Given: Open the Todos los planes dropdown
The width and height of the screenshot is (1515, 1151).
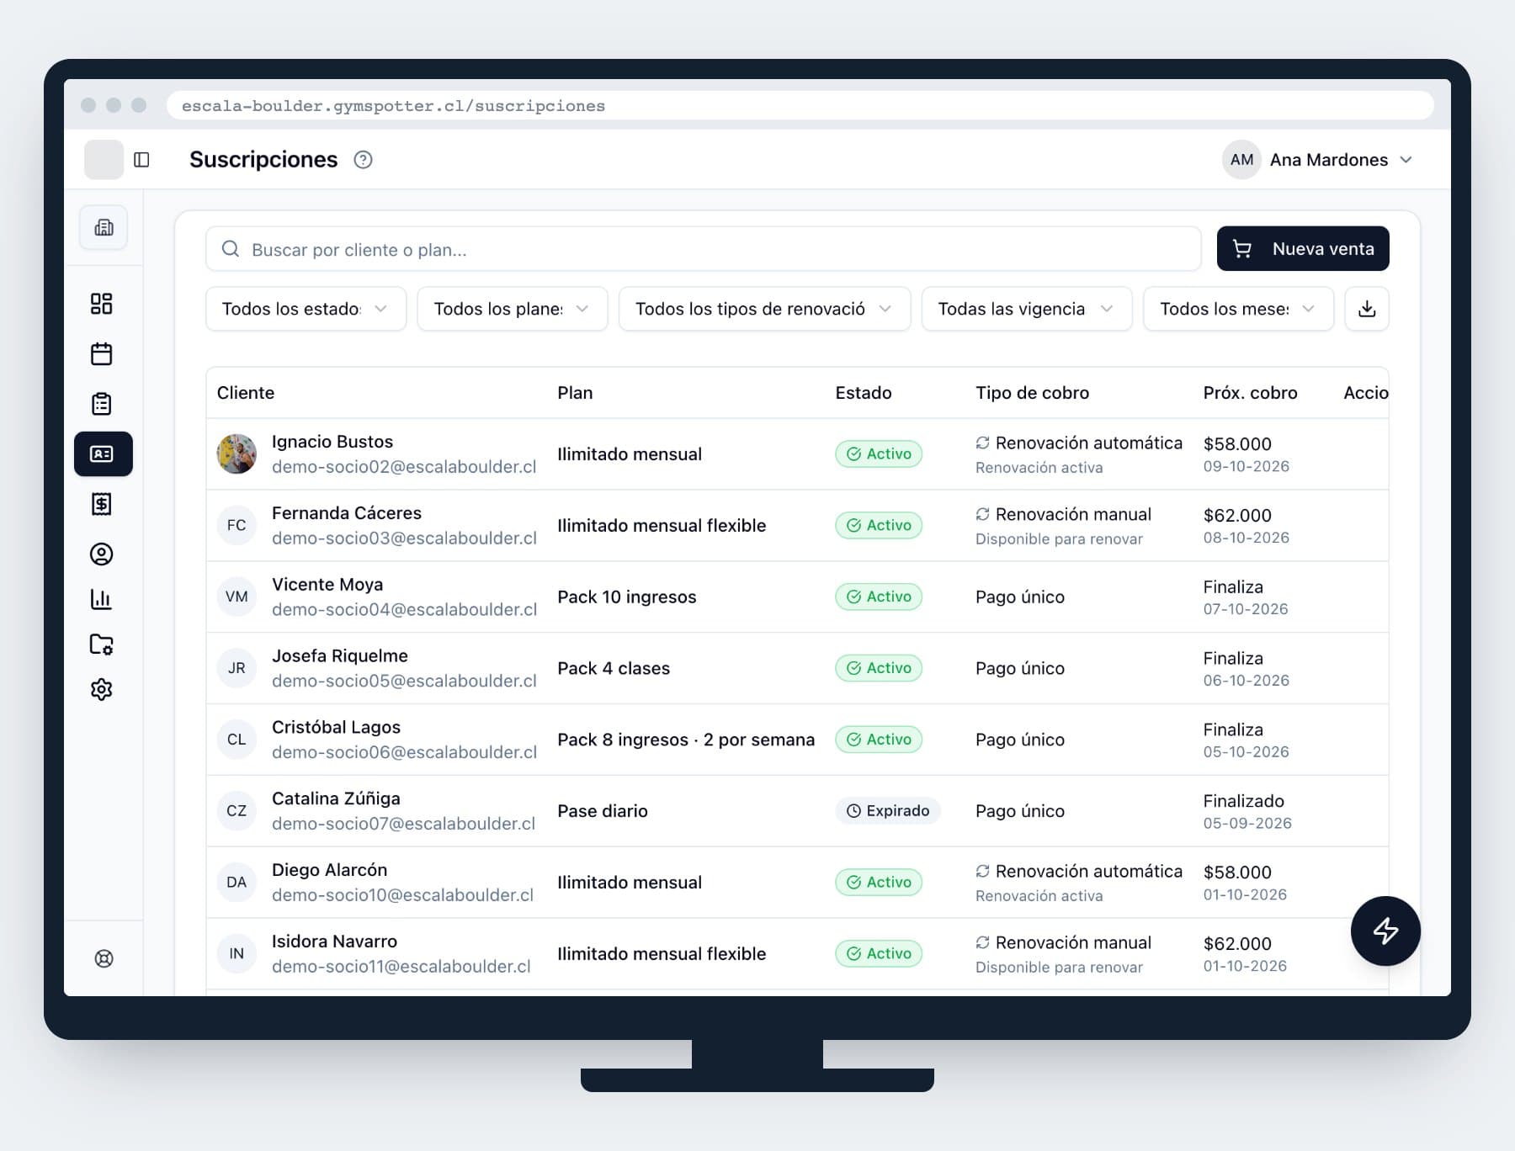Looking at the screenshot, I should click(512, 309).
